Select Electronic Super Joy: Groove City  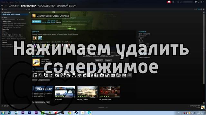click(x=11, y=35)
